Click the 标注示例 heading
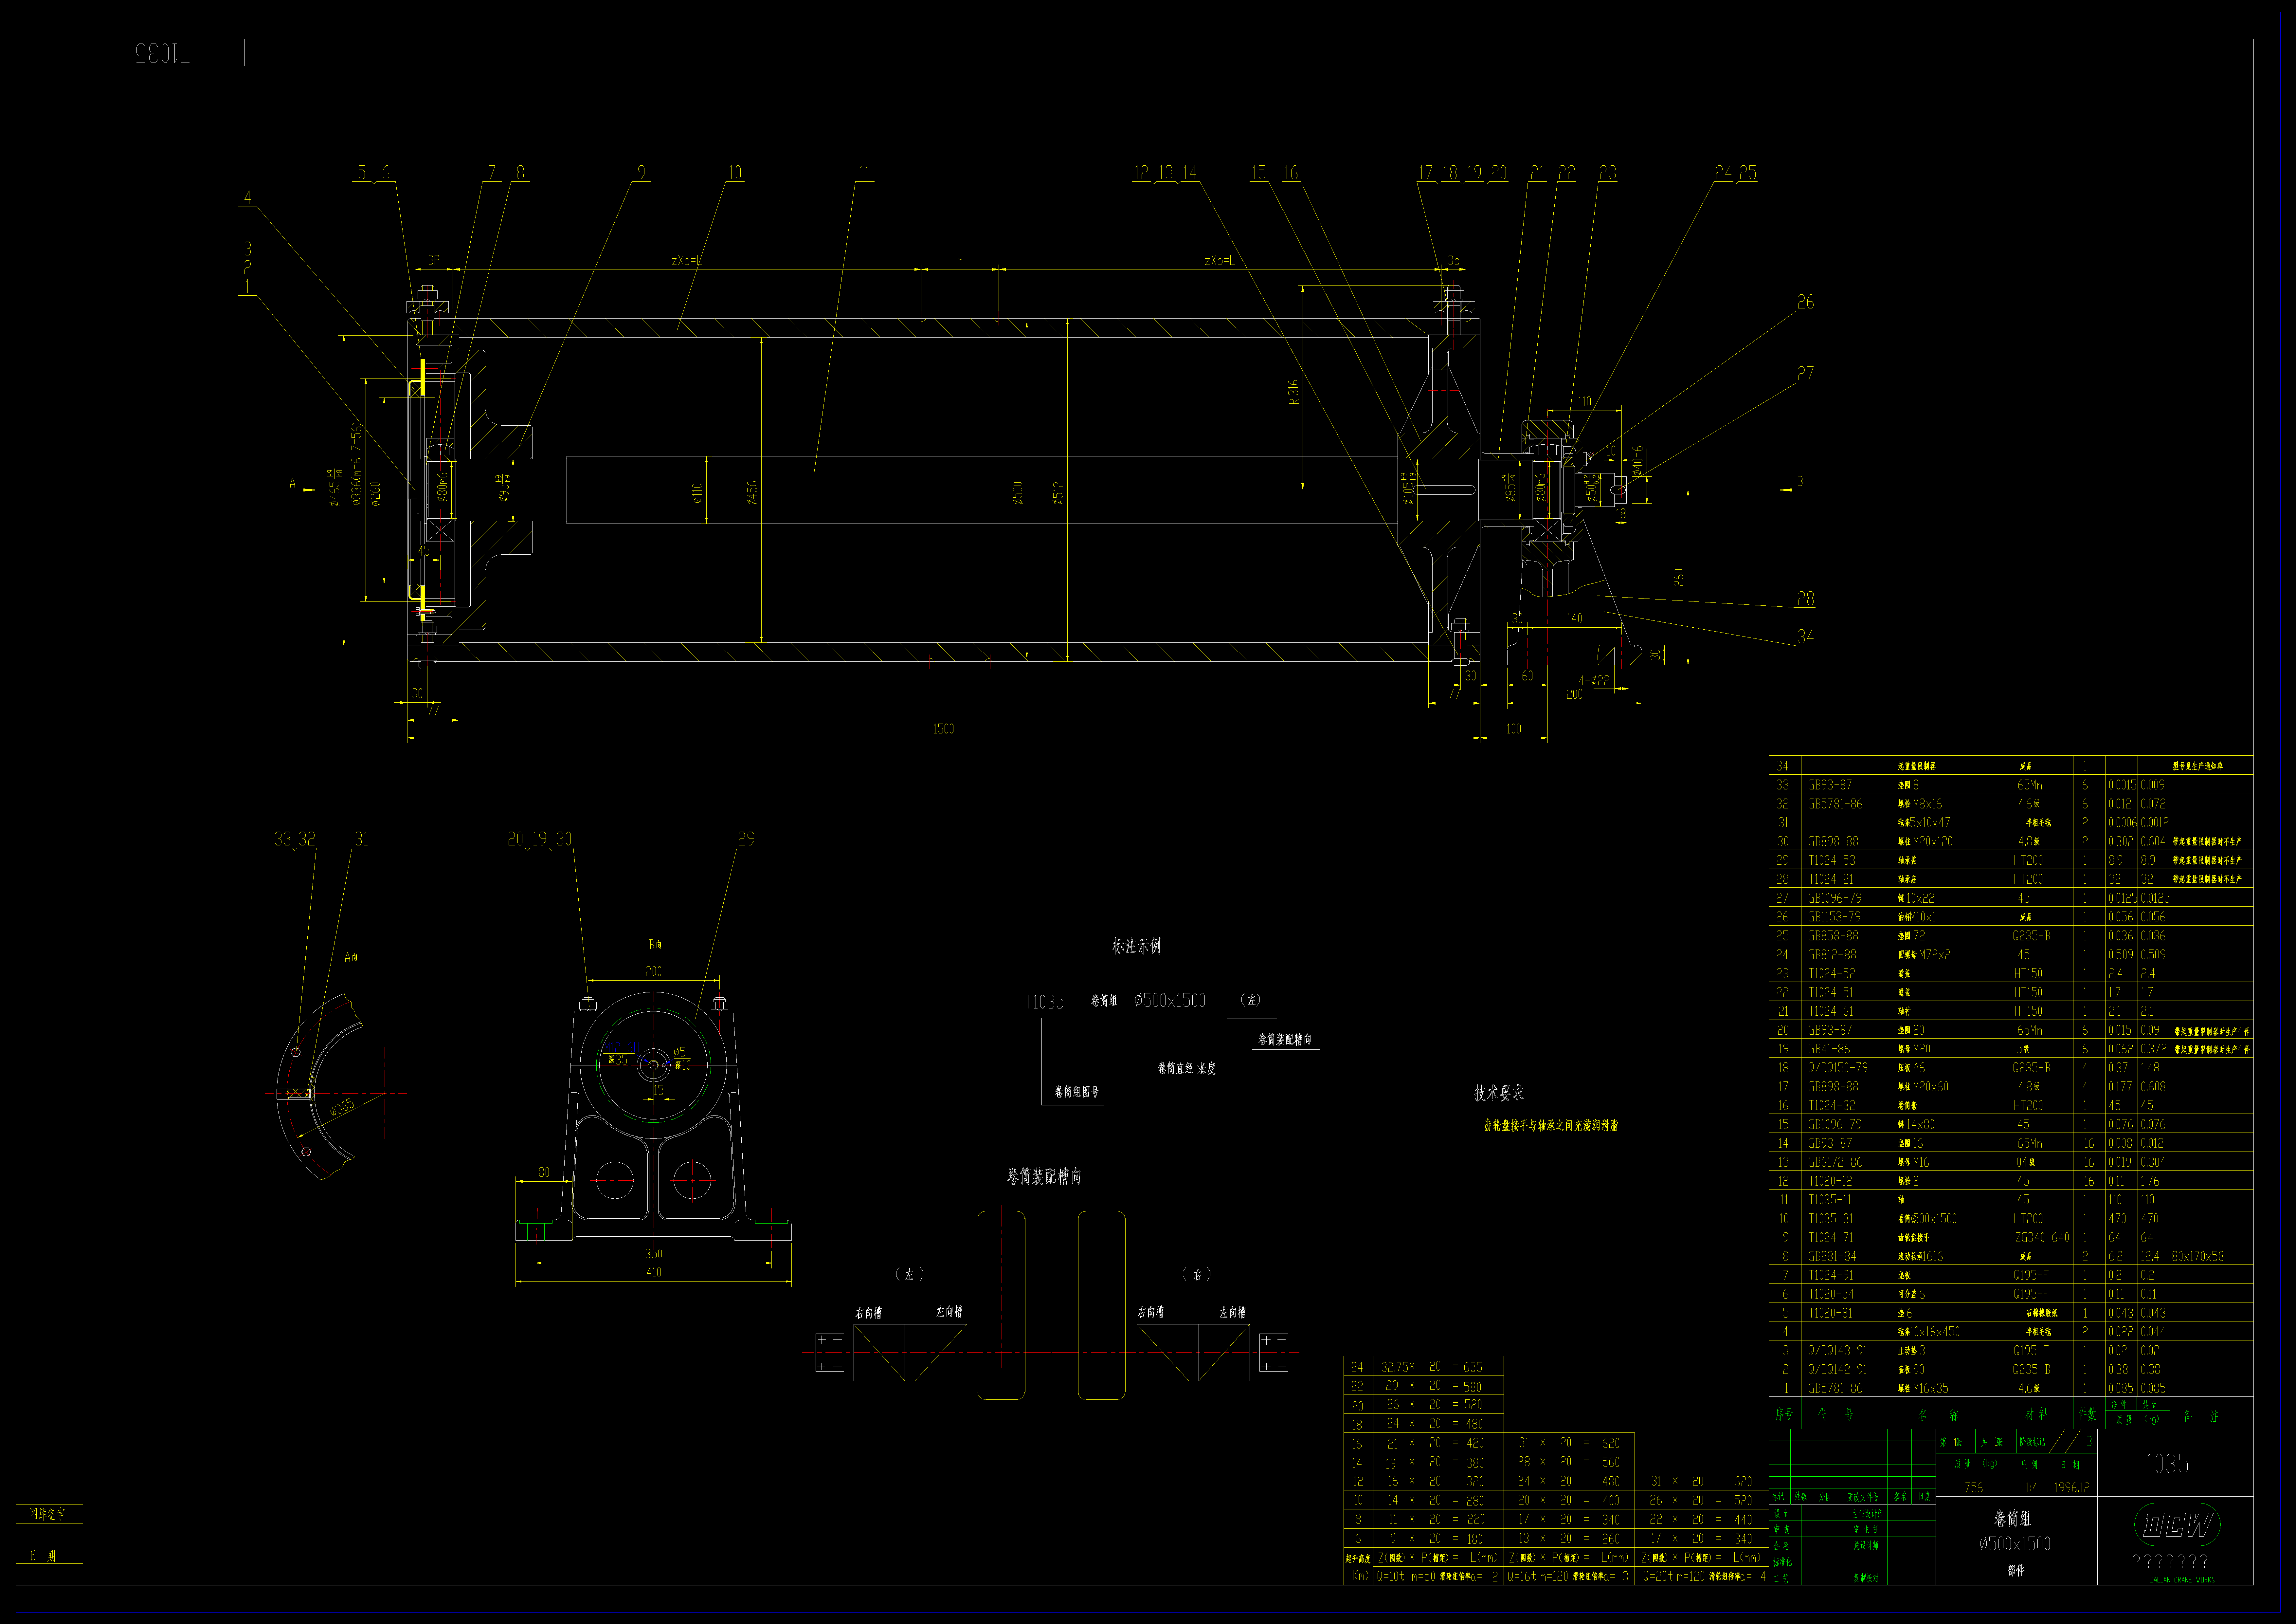 click(x=1137, y=946)
